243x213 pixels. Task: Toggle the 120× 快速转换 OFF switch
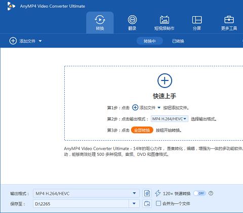point(199,193)
